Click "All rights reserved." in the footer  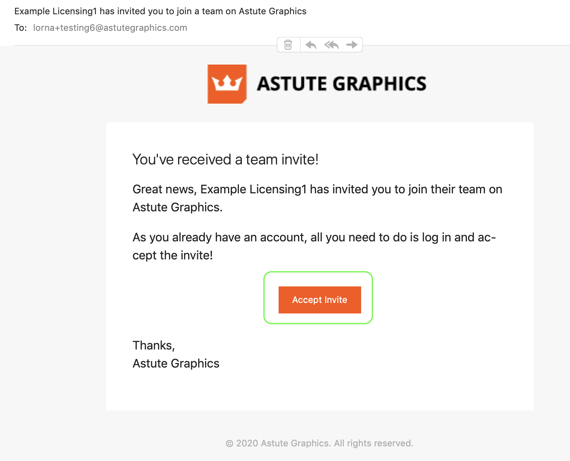[x=373, y=443]
